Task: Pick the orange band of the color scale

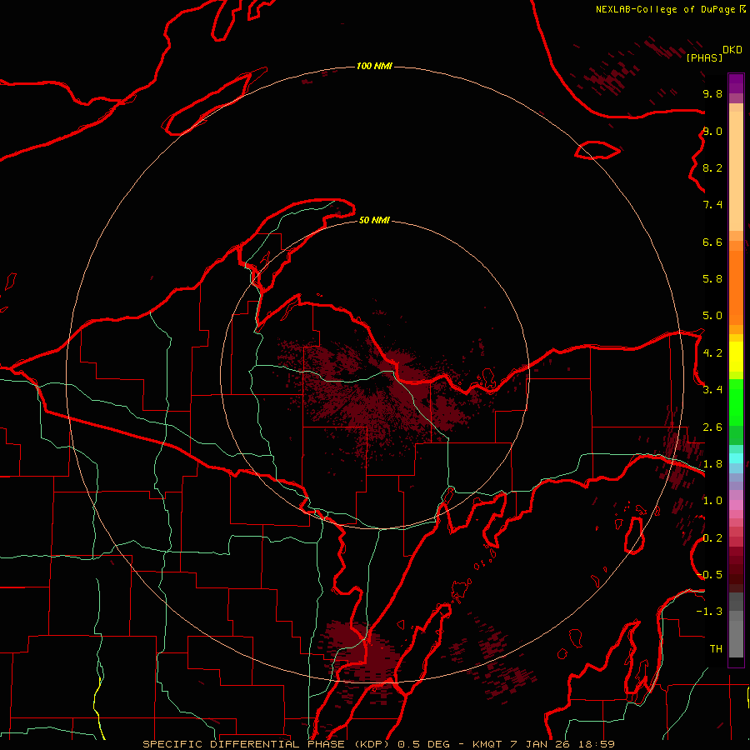Action: 736,287
